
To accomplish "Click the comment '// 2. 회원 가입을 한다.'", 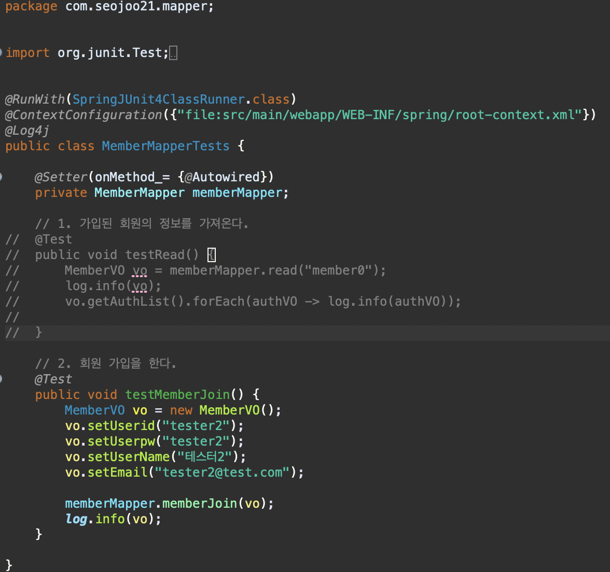I will tap(105, 364).
